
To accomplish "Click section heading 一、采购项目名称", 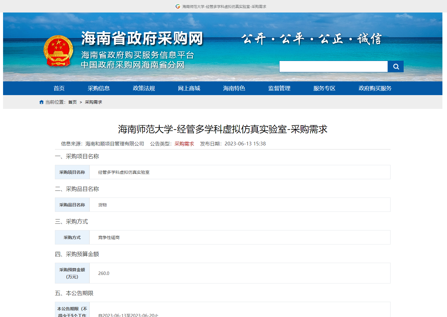I will click(x=77, y=156).
